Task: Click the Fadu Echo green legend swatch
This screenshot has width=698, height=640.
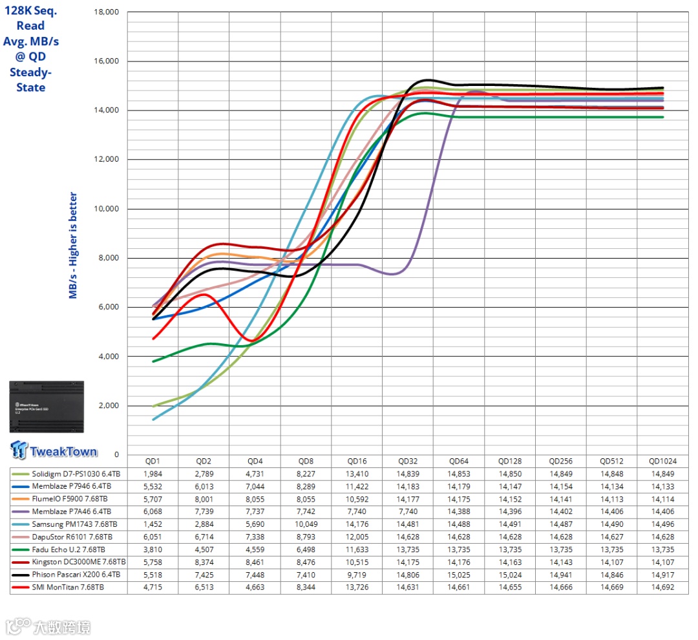Action: (21, 550)
